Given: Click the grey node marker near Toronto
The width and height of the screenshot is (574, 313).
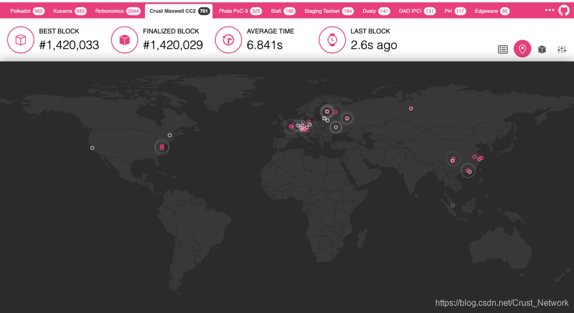Looking at the screenshot, I should [170, 135].
